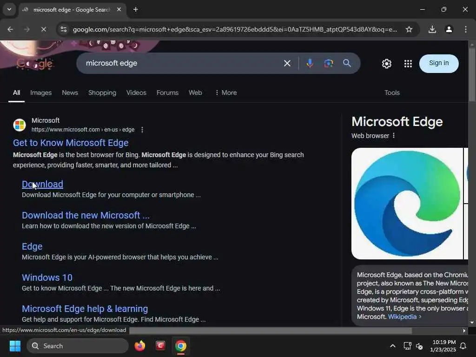Stop loading the current page

tap(43, 29)
